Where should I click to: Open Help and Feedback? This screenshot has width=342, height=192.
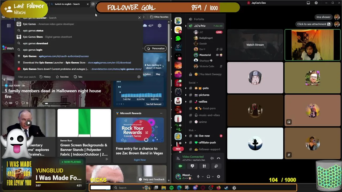tap(151, 179)
